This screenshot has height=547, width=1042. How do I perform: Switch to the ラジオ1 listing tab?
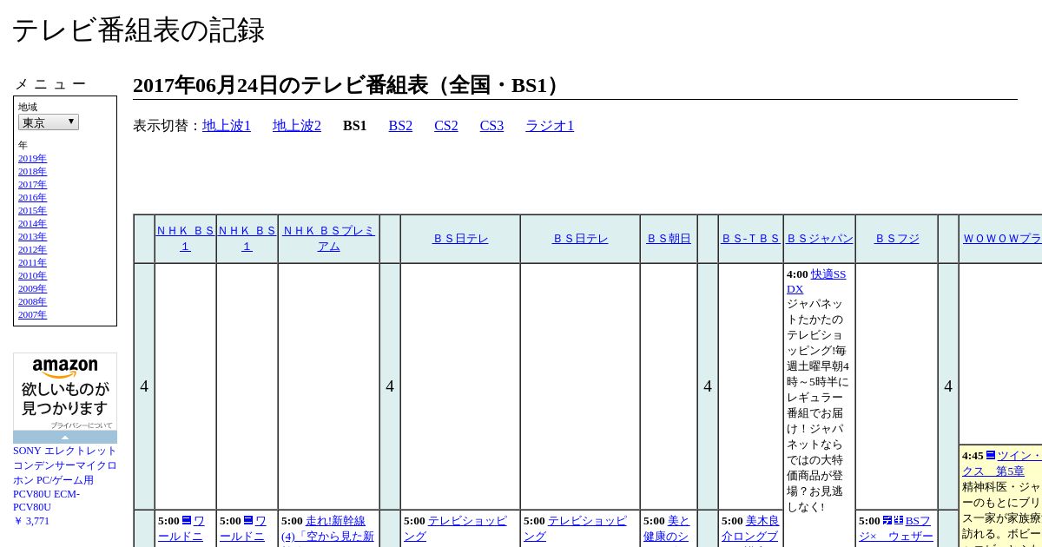coord(550,126)
